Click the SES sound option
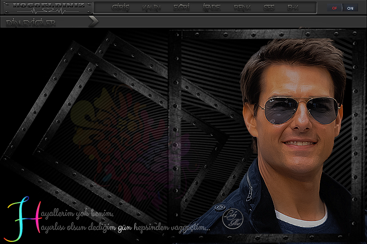 pos(269,8)
